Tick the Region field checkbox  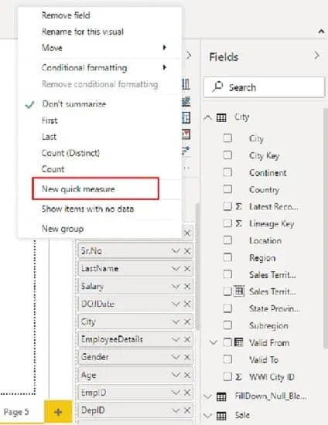tap(227, 257)
